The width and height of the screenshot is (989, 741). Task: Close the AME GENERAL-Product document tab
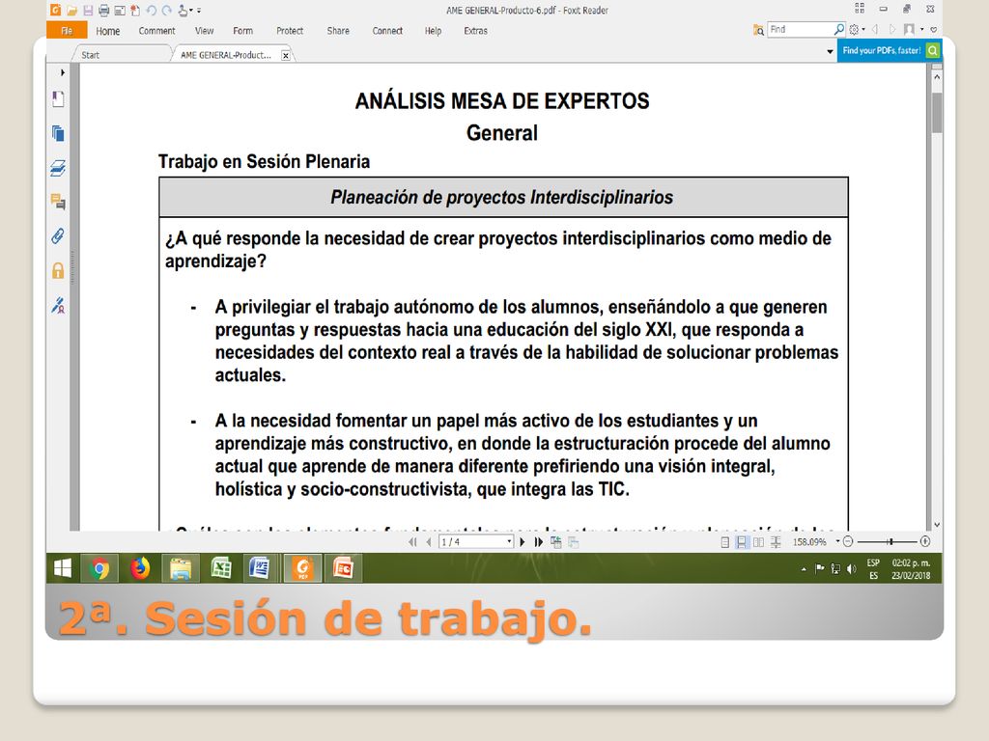[x=286, y=55]
